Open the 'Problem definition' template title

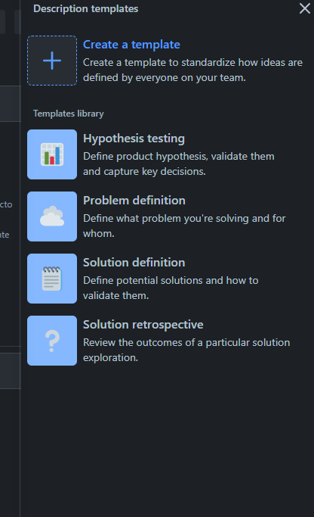(134, 201)
